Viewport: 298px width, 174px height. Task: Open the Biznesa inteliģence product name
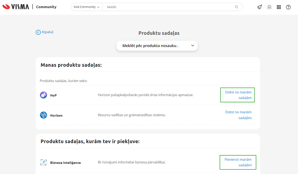click(65, 163)
